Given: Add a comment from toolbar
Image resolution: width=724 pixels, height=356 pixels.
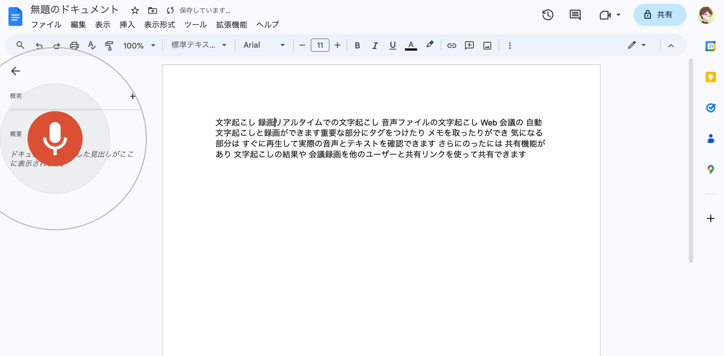Looking at the screenshot, I should pos(469,45).
